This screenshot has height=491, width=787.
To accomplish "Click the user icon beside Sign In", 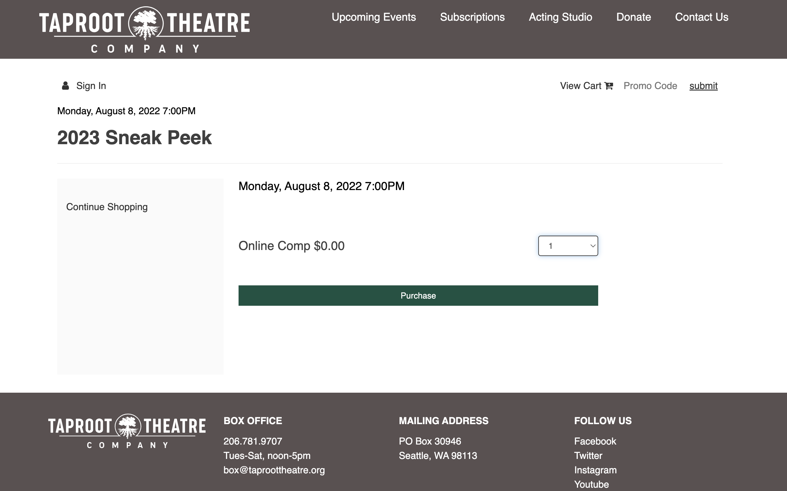I will pos(65,86).
